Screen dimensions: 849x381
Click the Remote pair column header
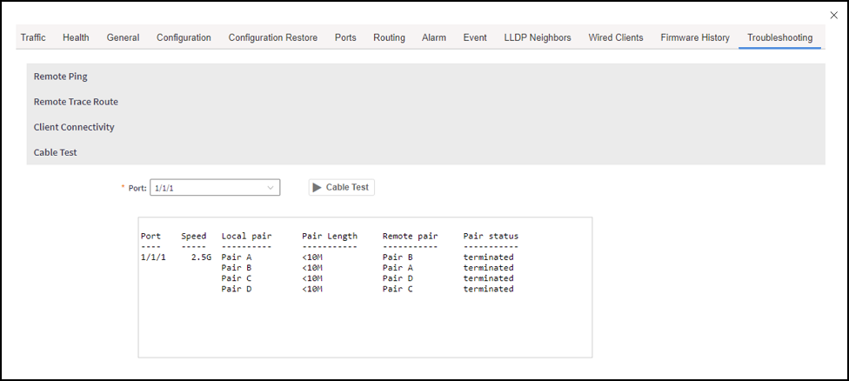[411, 236]
